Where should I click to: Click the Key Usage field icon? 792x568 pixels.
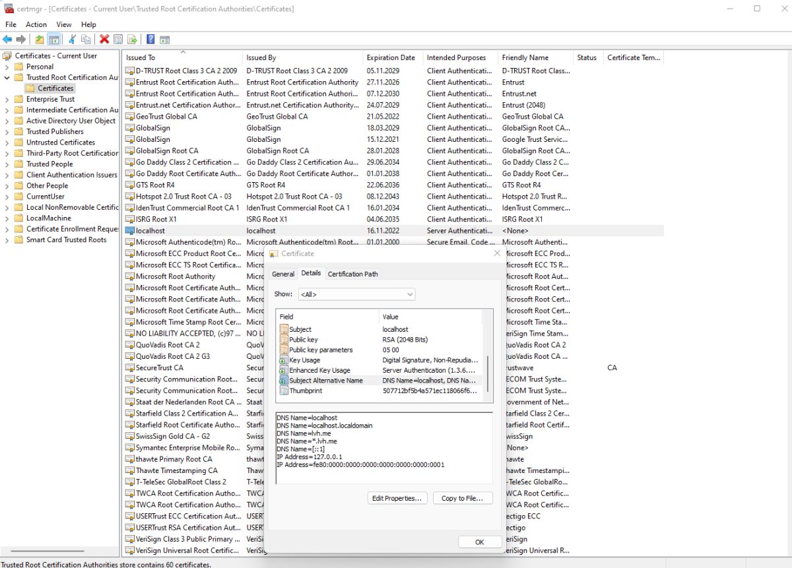tap(284, 360)
